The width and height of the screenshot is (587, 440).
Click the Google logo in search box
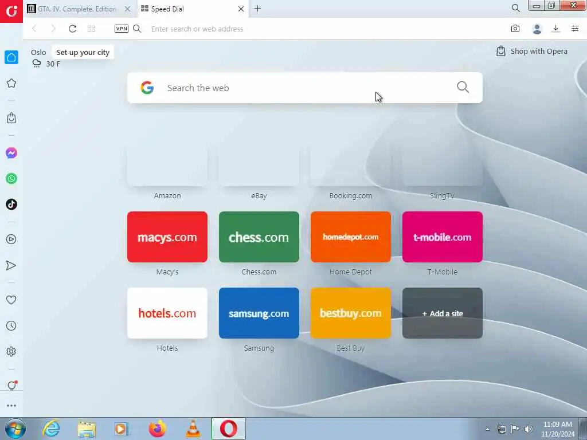(147, 88)
